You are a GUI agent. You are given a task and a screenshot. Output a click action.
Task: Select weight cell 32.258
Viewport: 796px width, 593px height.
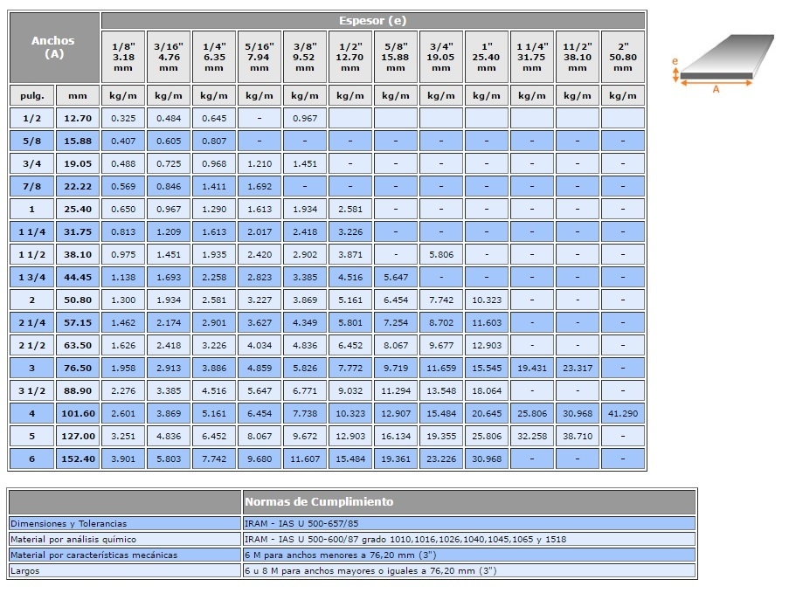pos(532,437)
